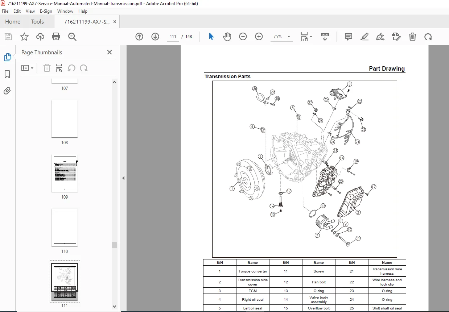This screenshot has height=312, width=449.
Task: Open the Sign document pen tool
Action: click(x=380, y=37)
